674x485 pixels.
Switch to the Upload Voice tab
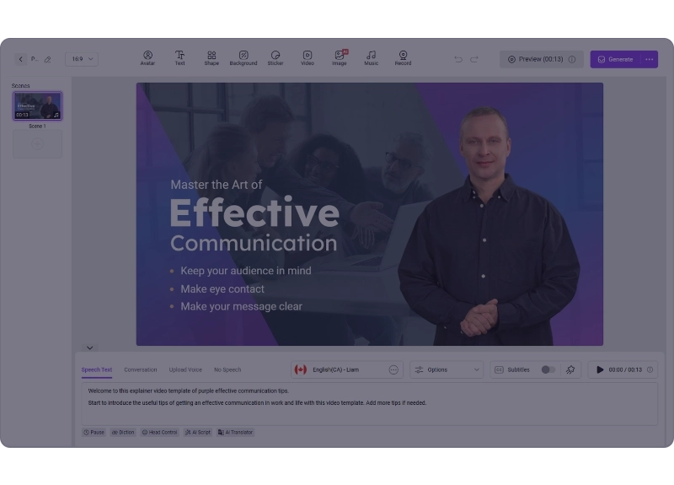click(x=185, y=369)
